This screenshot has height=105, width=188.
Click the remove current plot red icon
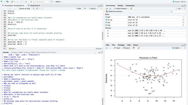click(134, 48)
